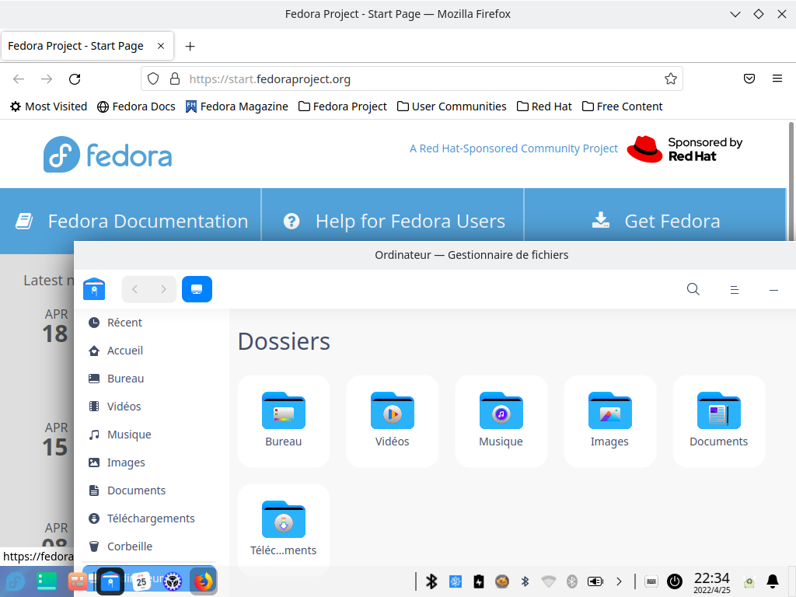
Task: Open Most Visited bookmarks menu
Action: point(49,106)
